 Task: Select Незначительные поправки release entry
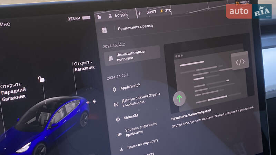click(x=132, y=55)
